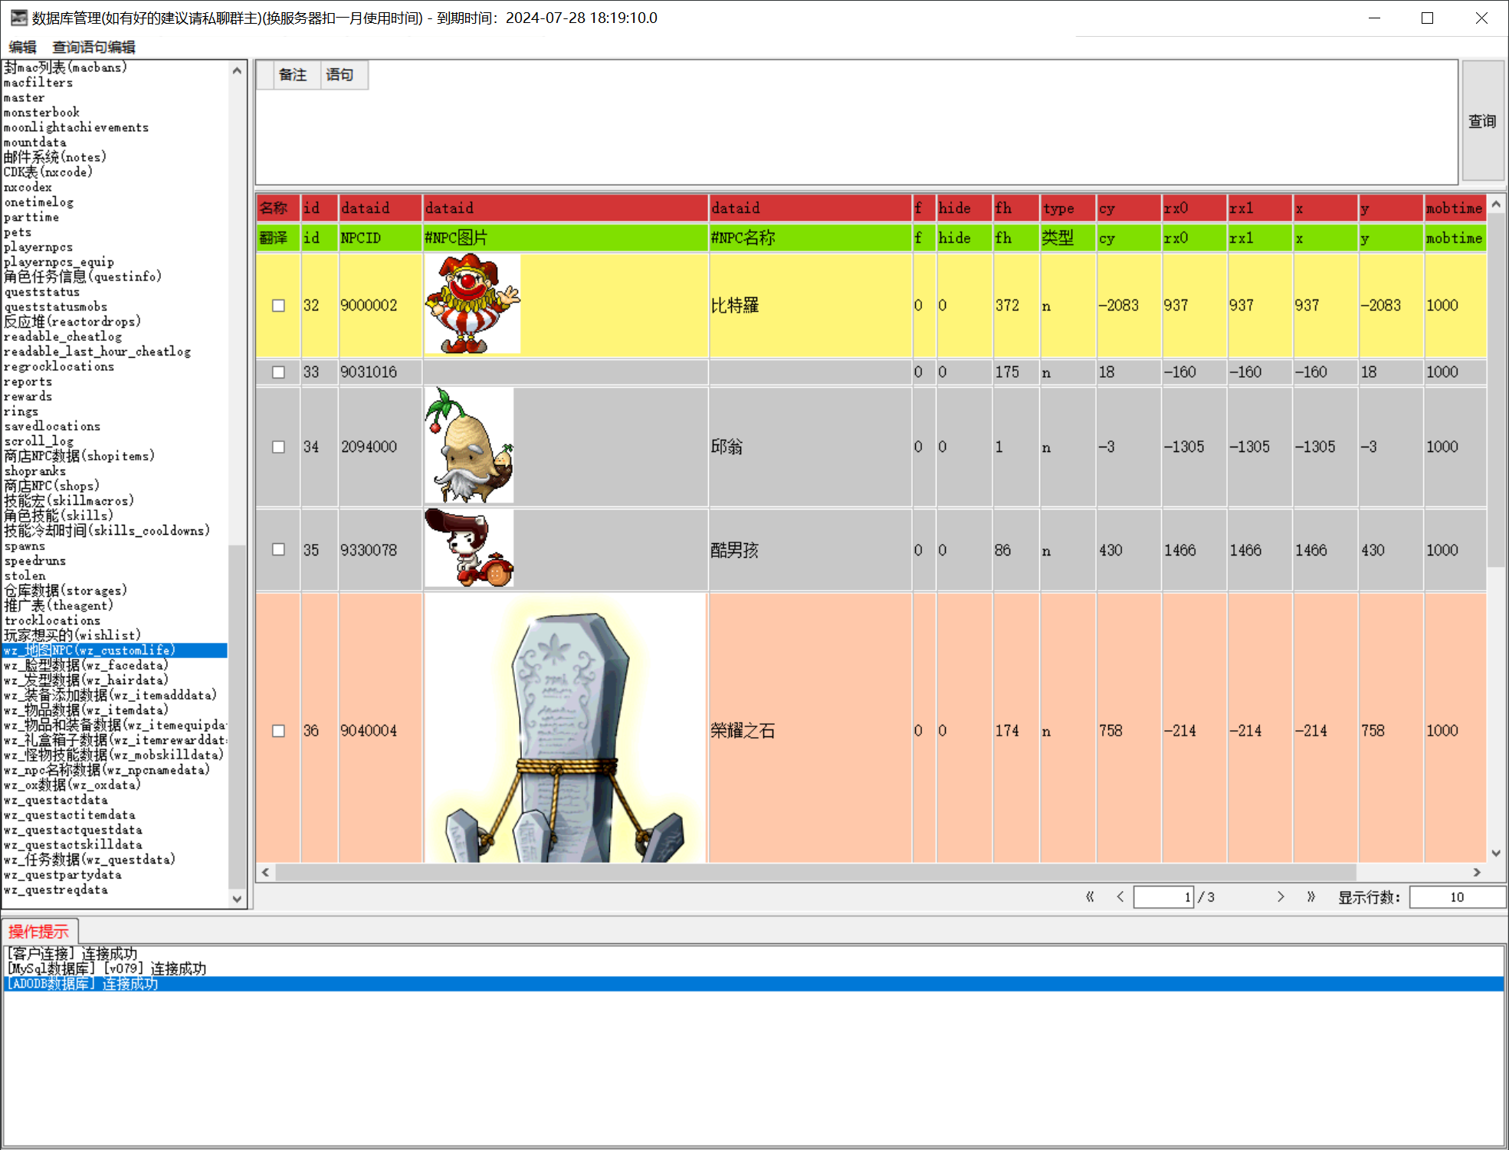Click grid horizontal scrollbar left arrow
Viewport: 1509px width, 1150px height.
point(265,872)
